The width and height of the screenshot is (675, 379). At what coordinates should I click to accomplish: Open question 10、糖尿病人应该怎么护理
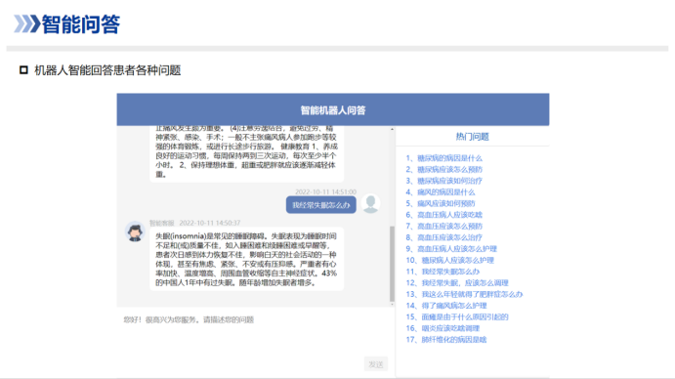click(450, 260)
